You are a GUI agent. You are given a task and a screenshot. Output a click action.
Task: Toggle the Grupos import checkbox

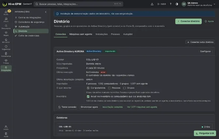(x=124, y=88)
